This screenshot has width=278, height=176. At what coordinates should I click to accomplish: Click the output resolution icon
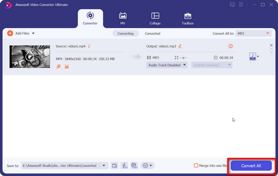coord(176,57)
